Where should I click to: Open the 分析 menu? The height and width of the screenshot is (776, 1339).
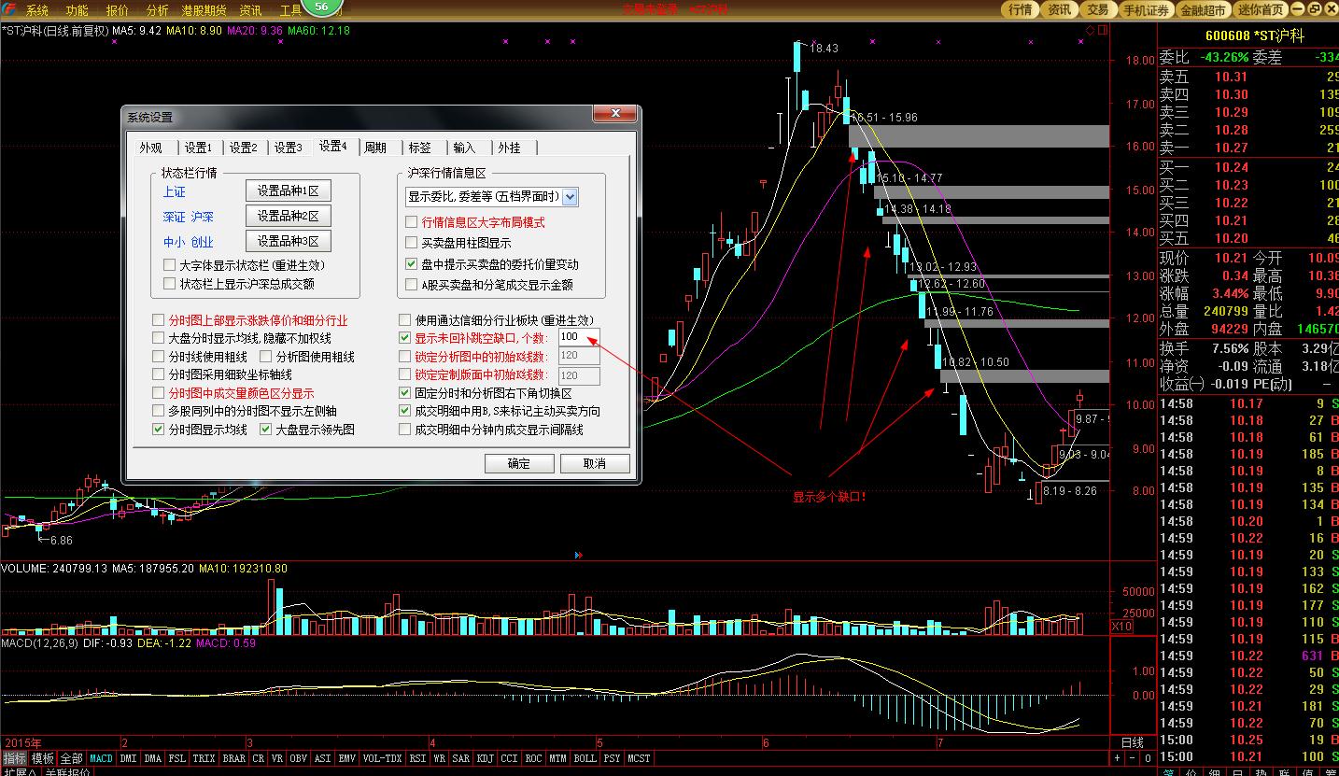click(x=158, y=10)
